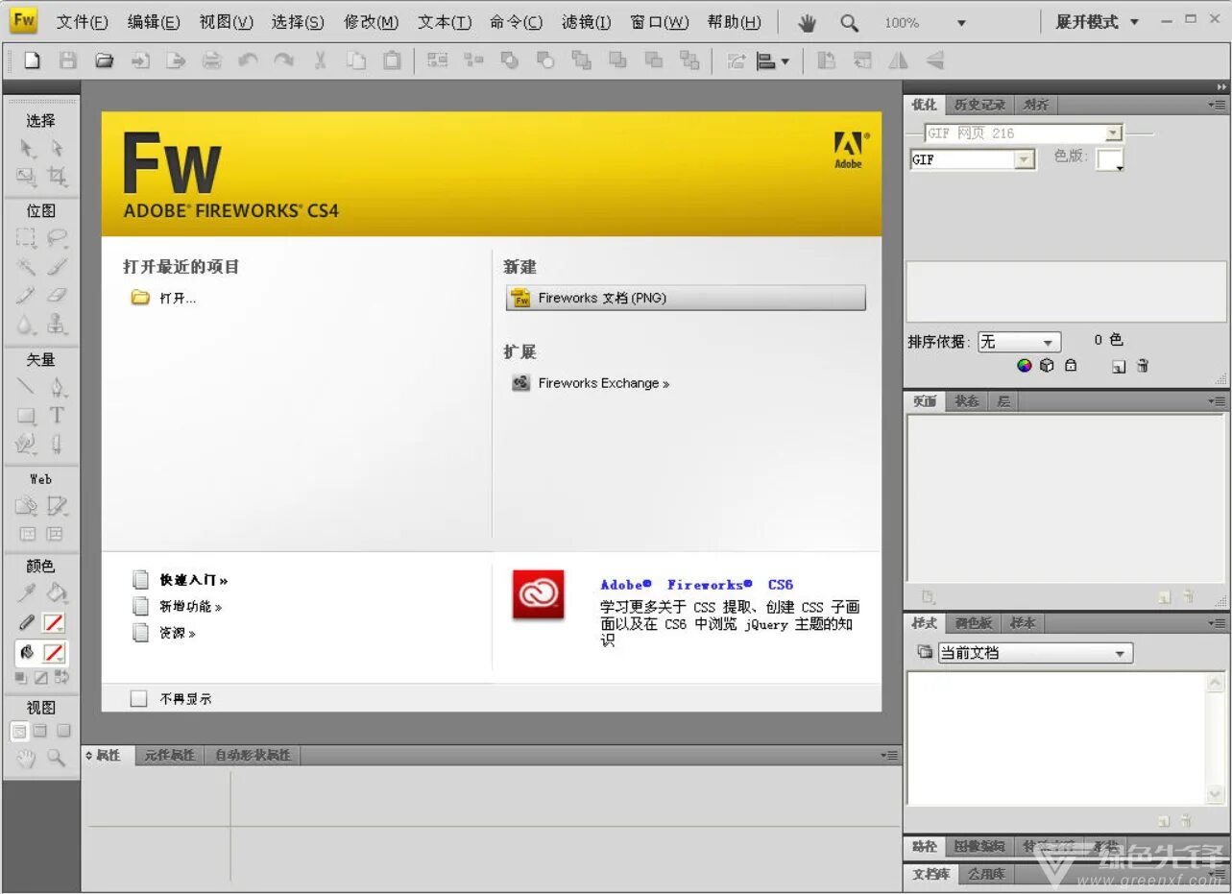The width and height of the screenshot is (1232, 894).
Task: Swap stroke and fill colors icon
Action: tap(61, 677)
